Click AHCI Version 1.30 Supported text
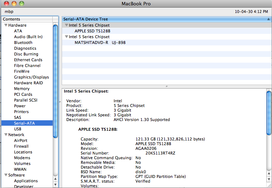272x188 pixels. tap(142, 120)
